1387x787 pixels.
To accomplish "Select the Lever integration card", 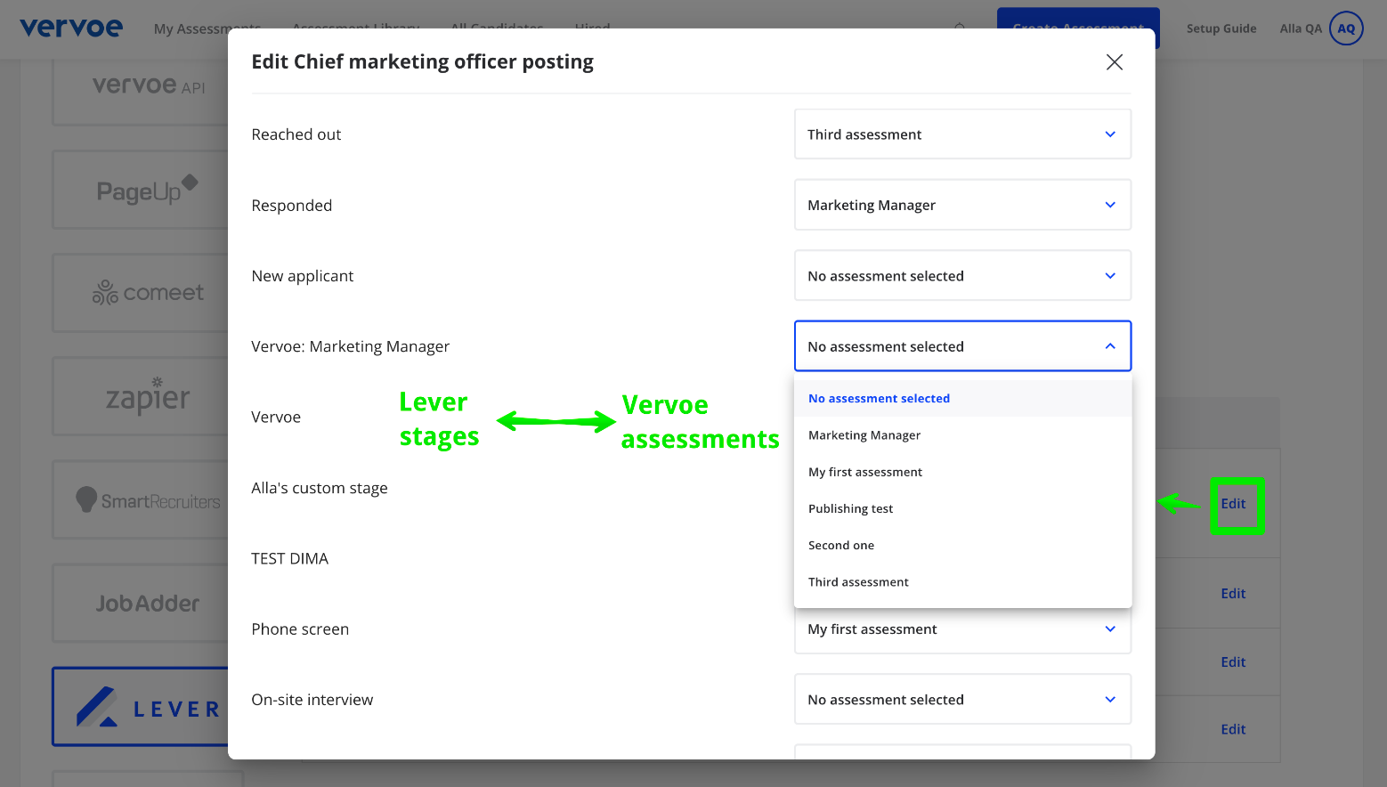I will pyautogui.click(x=141, y=707).
